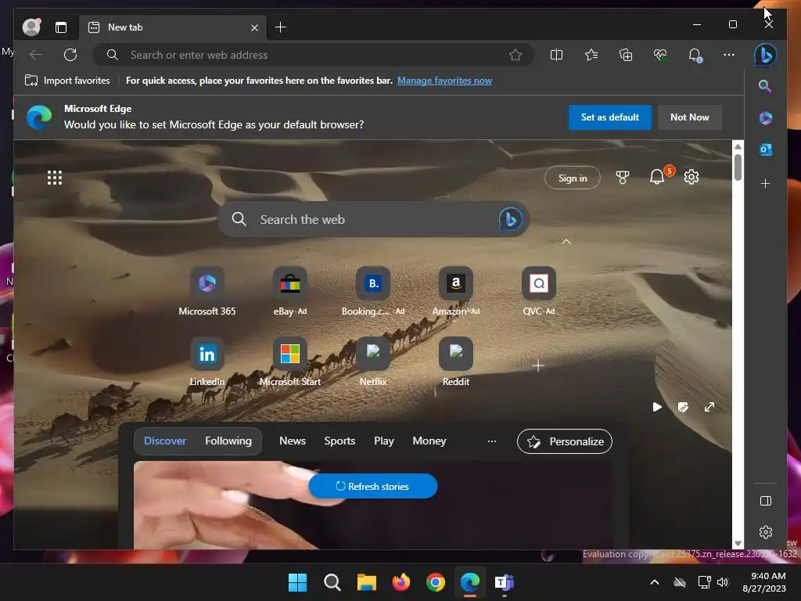The height and width of the screenshot is (601, 801).
Task: Open Microsoft 365 quick link
Action: point(207,292)
